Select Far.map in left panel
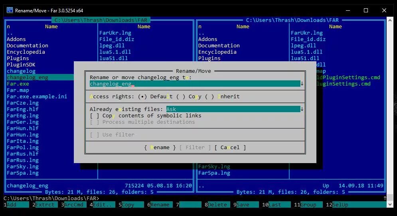 click(x=18, y=90)
